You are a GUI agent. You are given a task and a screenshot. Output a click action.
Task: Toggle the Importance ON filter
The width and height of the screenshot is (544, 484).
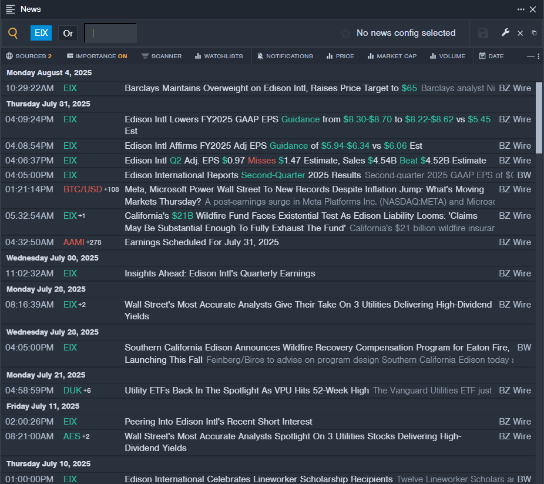97,56
